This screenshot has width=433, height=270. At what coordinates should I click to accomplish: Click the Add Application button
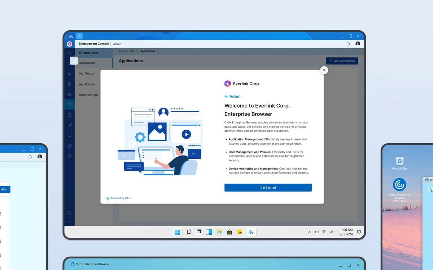pos(342,61)
